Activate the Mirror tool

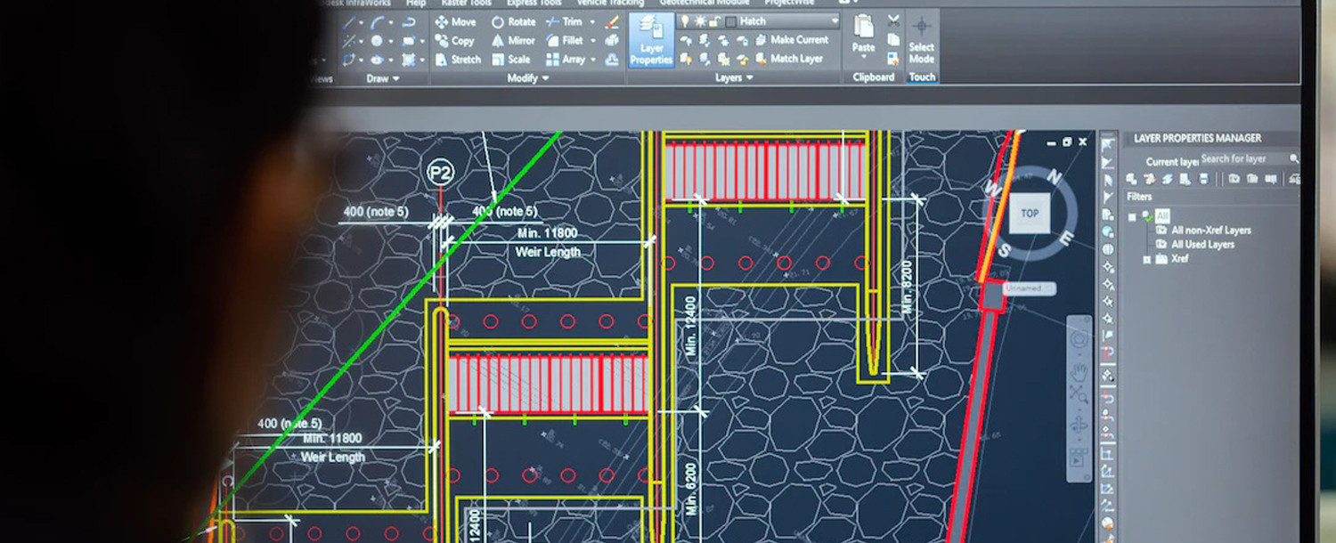pyautogui.click(x=513, y=41)
